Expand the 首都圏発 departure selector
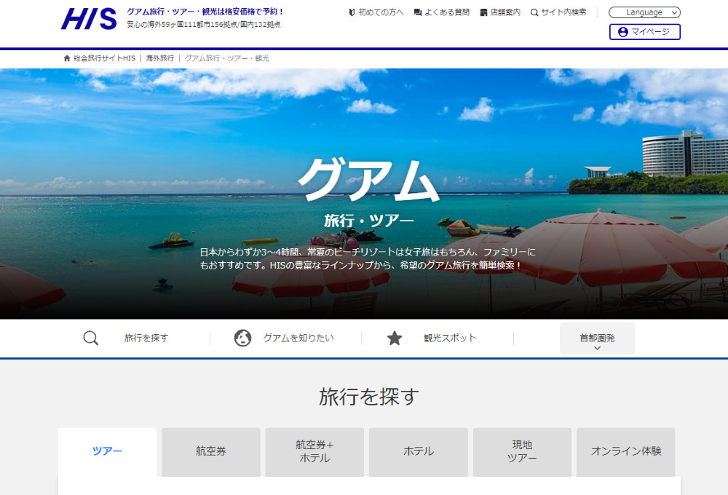The width and height of the screenshot is (728, 495). coord(597,338)
